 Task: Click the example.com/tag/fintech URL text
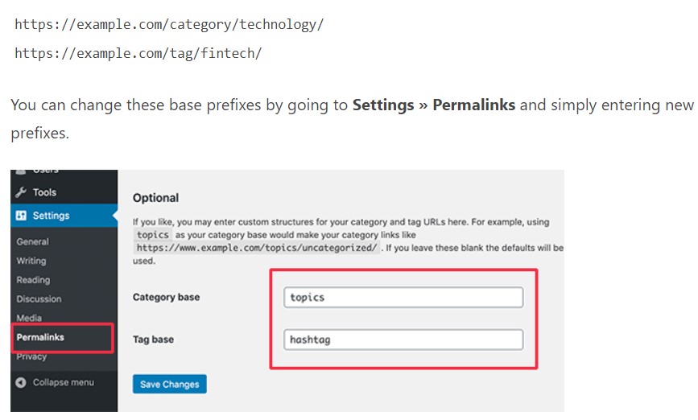point(138,53)
